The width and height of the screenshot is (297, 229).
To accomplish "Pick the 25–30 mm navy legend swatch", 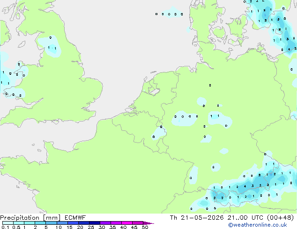I will [95, 223].
